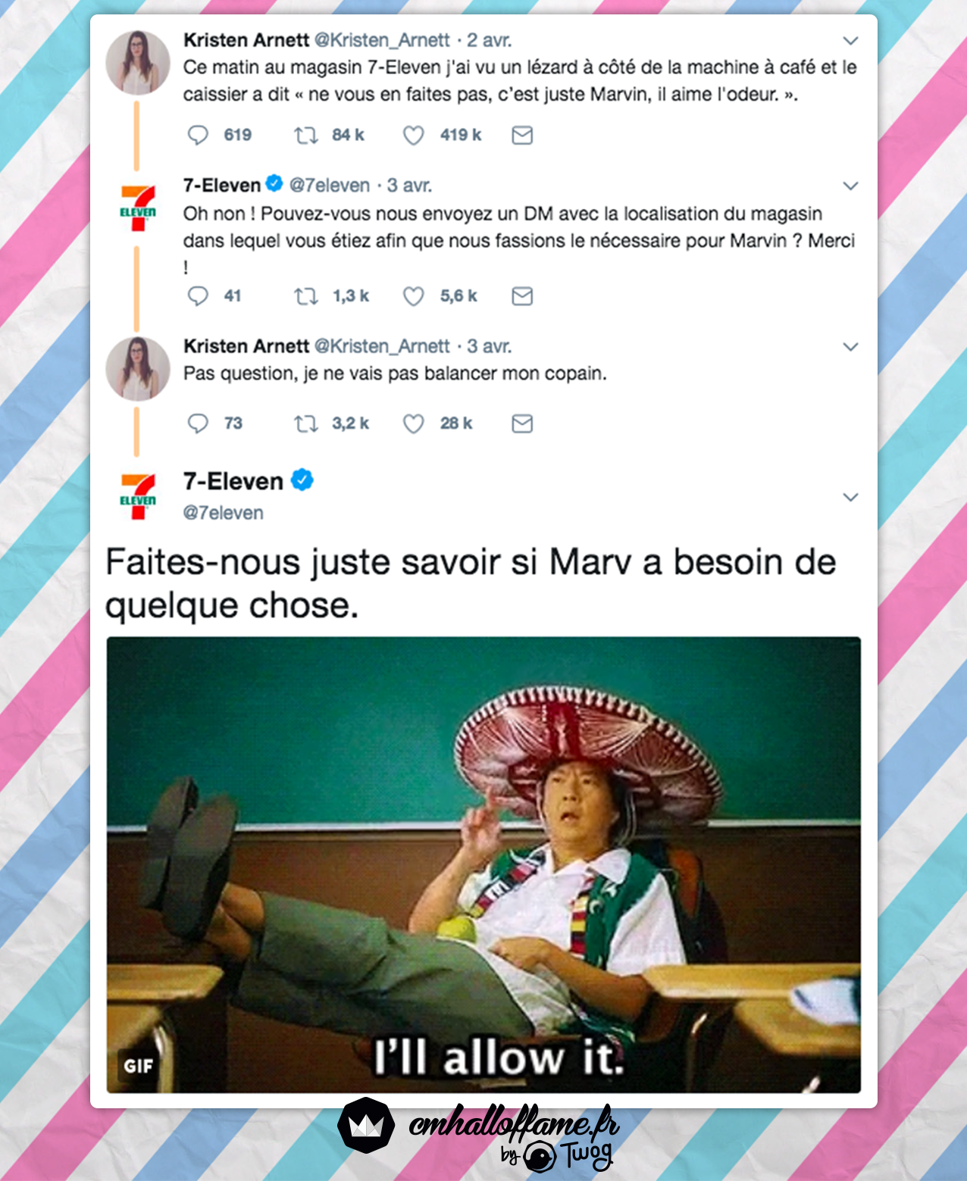967x1181 pixels.
Task: Open chevron menu on the main 7-Eleven tweet
Action: [851, 497]
